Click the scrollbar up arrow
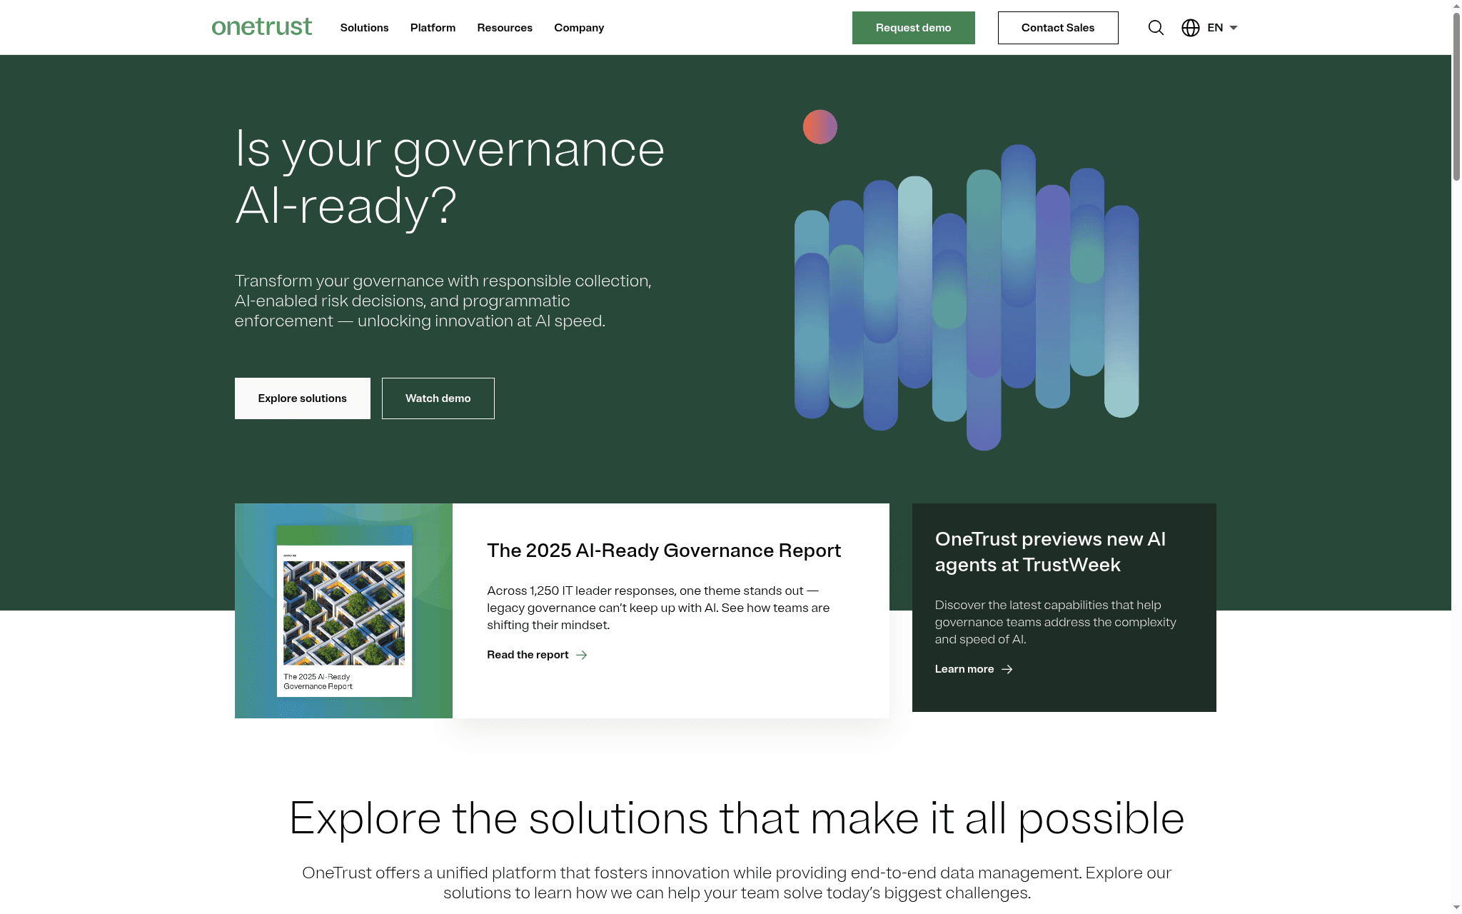 pyautogui.click(x=1456, y=6)
